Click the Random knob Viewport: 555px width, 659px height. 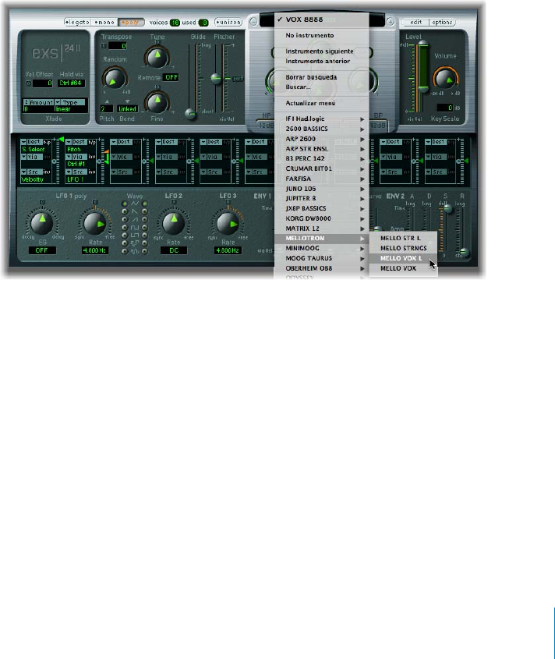115,78
